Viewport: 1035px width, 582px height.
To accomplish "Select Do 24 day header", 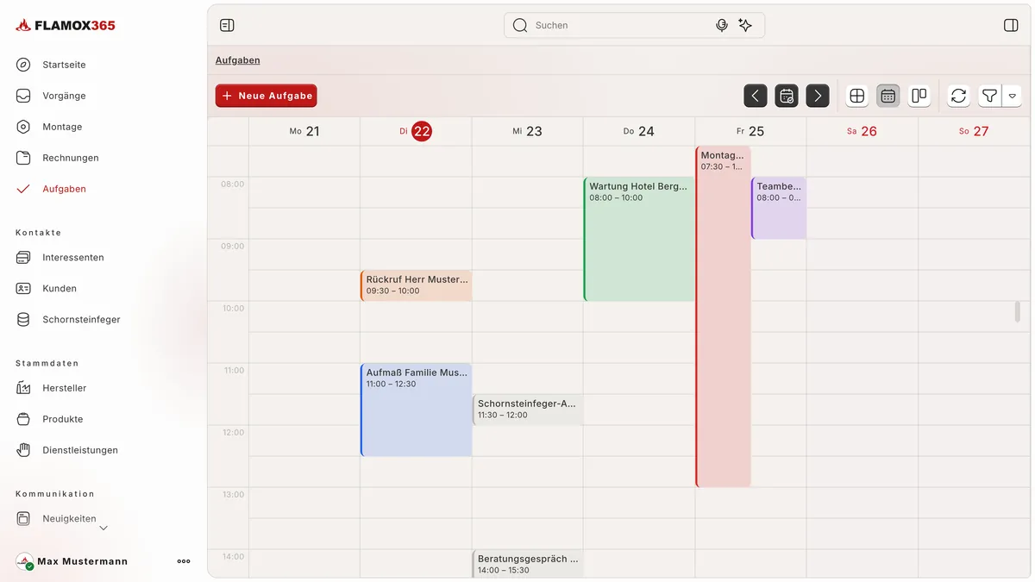I will (639, 131).
